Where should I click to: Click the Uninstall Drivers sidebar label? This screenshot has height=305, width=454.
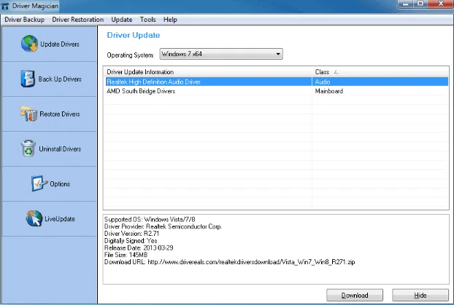click(x=60, y=149)
